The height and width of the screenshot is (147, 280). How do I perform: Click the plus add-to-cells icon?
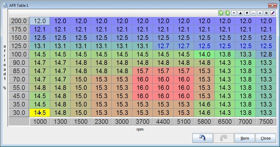pyautogui.click(x=260, y=13)
